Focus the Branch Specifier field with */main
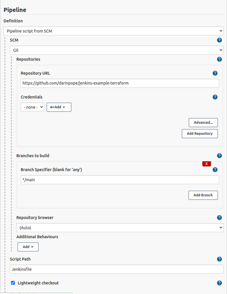This screenshot has width=227, height=294. click(120, 180)
